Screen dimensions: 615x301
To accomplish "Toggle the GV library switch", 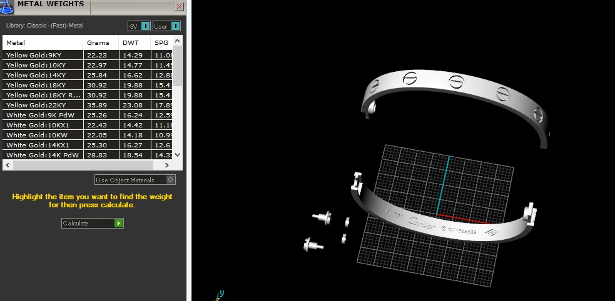I will coord(139,26).
